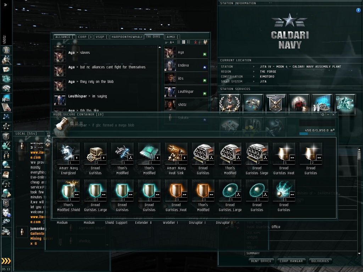Screen dimensions: 363x272
Task: Increase chat font size with A+
Action: coord(172,42)
